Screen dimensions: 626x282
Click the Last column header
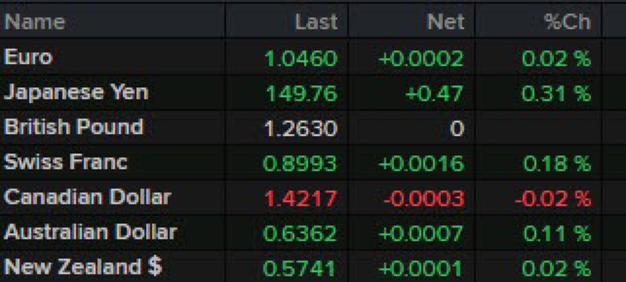coord(316,22)
